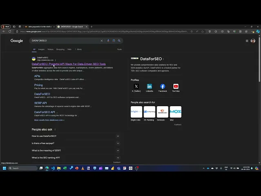The width and height of the screenshot is (261, 196).
Task: Bookmark page with star icon
Action: click(203, 31)
